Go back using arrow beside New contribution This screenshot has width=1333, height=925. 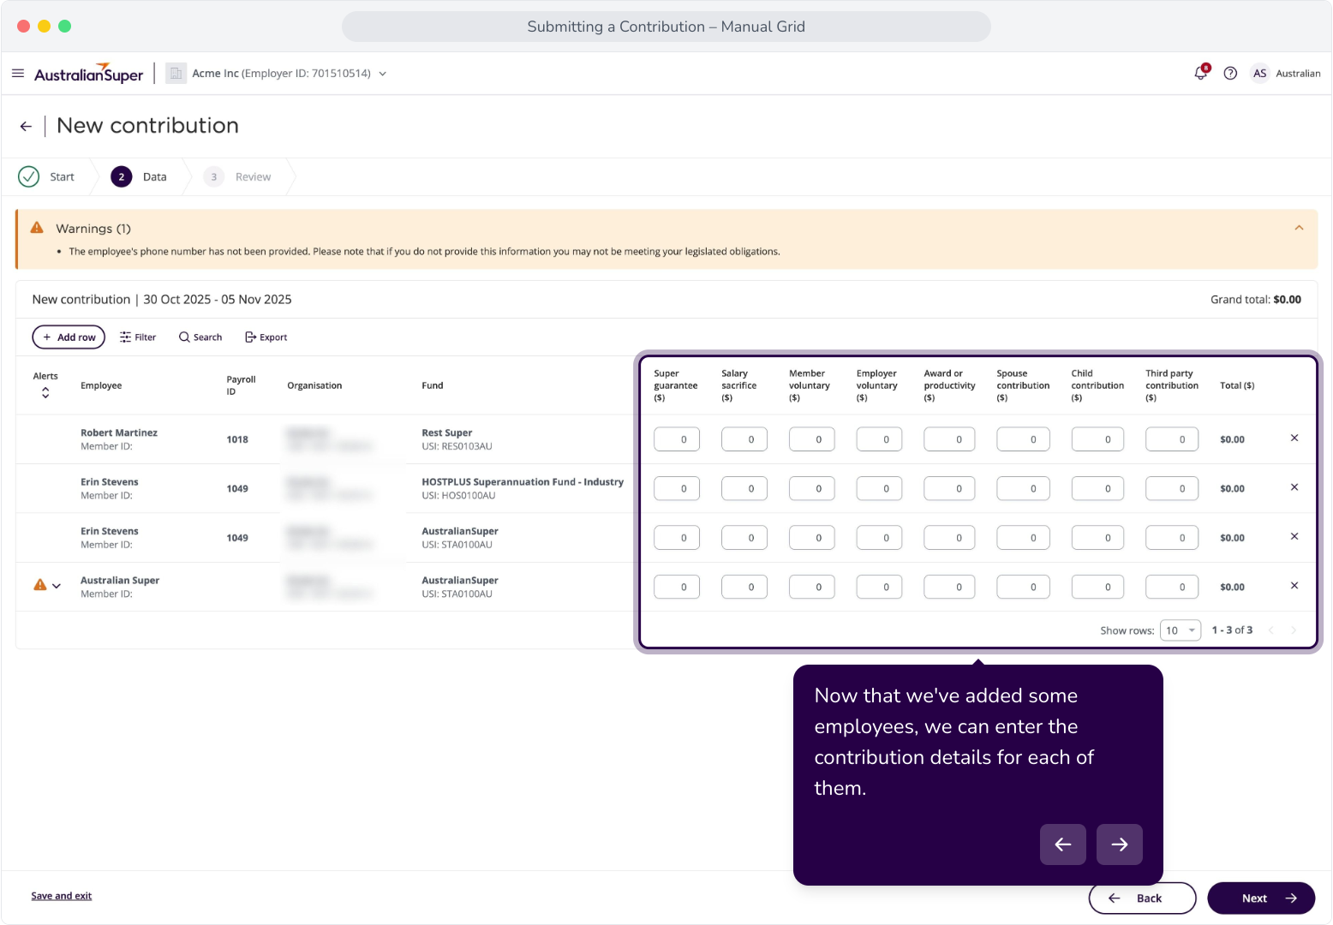[x=26, y=126]
